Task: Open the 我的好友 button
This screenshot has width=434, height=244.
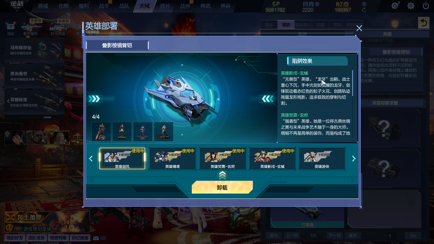Action: click(x=15, y=238)
